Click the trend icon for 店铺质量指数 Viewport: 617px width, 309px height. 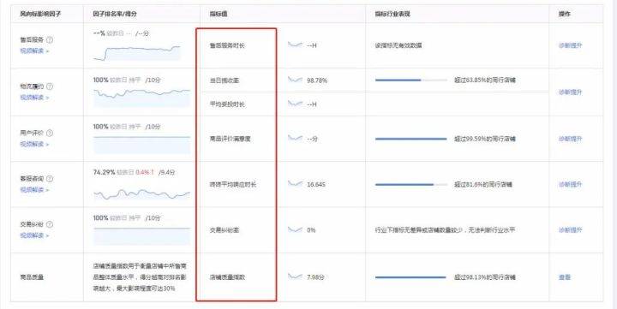click(295, 276)
